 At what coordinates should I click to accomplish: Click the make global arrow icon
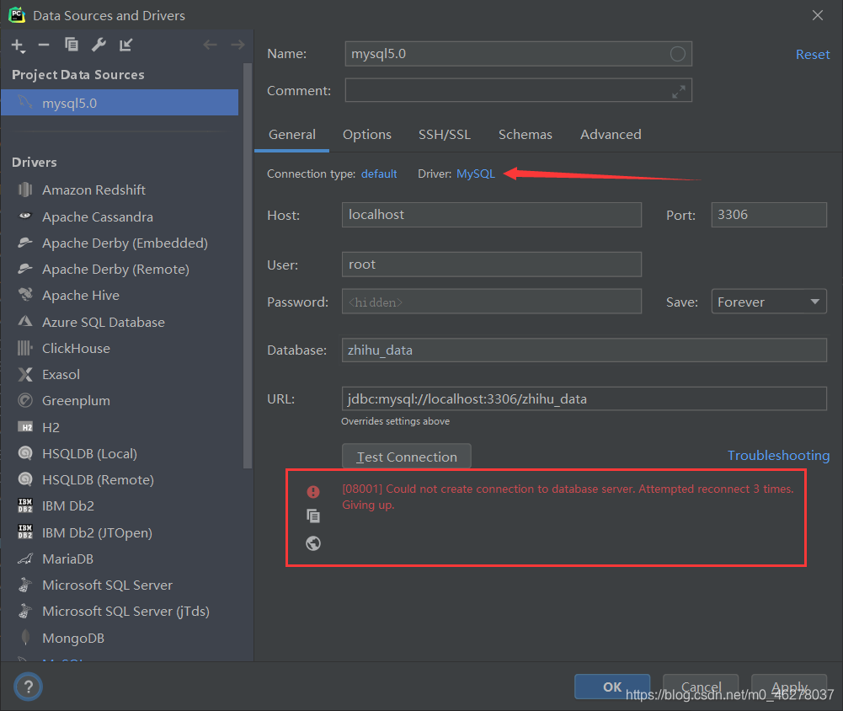[x=125, y=45]
